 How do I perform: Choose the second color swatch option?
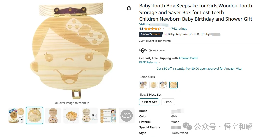153,85
